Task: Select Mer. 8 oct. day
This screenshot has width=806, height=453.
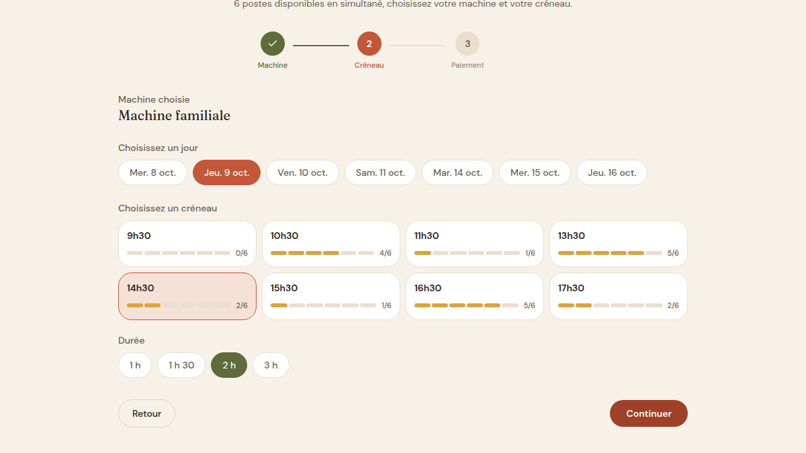Action: (152, 172)
